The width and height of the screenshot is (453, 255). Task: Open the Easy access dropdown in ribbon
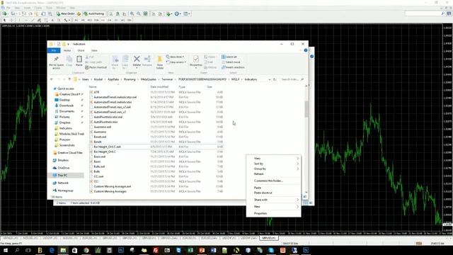click(176, 62)
